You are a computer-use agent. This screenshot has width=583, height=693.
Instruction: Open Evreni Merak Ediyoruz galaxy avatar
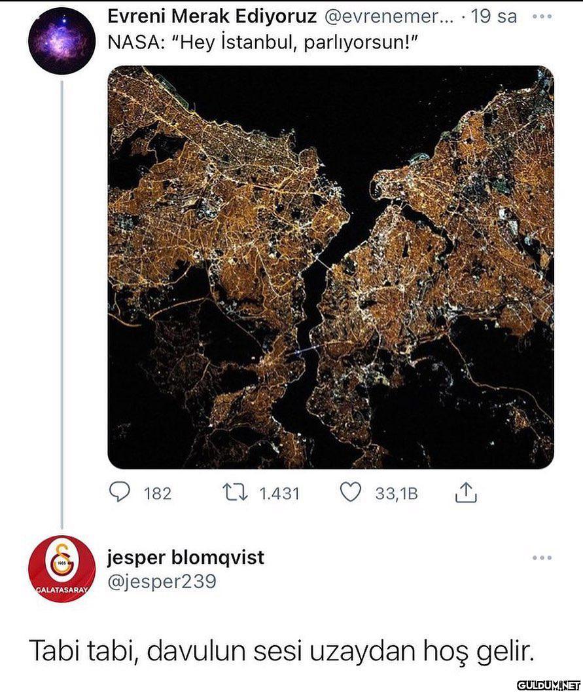(x=62, y=41)
